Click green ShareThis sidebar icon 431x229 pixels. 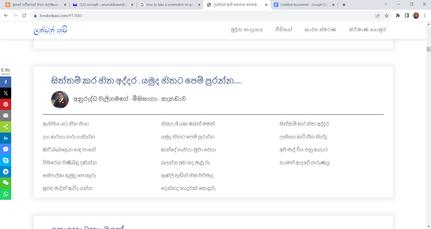pos(5,127)
